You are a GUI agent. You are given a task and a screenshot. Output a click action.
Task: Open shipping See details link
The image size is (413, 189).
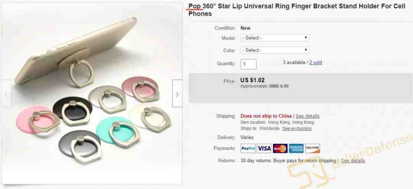(x=307, y=116)
